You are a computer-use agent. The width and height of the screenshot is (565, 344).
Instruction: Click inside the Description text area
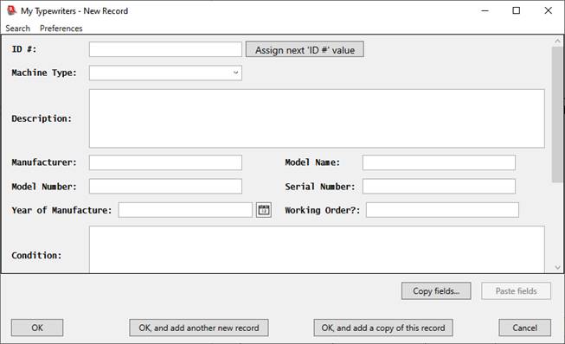(317, 118)
